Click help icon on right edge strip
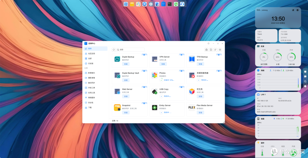This screenshot has width=308, height=158. [x=305, y=86]
